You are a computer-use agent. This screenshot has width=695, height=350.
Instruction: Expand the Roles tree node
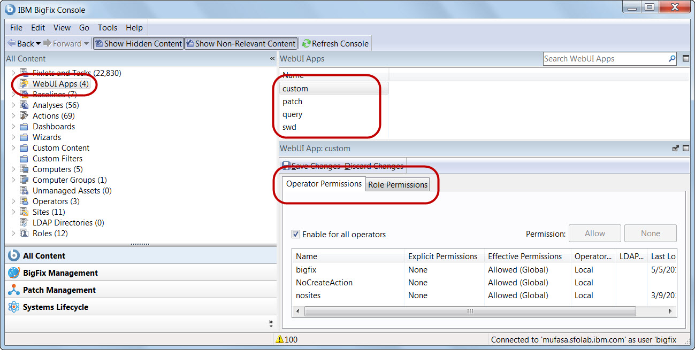(13, 233)
